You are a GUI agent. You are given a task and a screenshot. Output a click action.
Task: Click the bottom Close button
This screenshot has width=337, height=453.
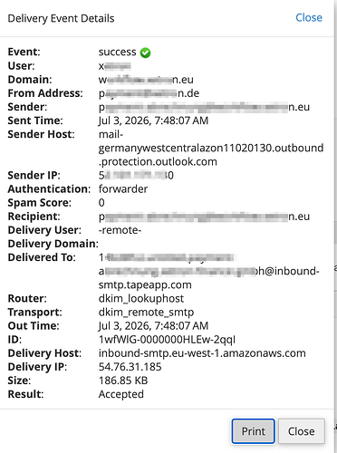click(302, 431)
